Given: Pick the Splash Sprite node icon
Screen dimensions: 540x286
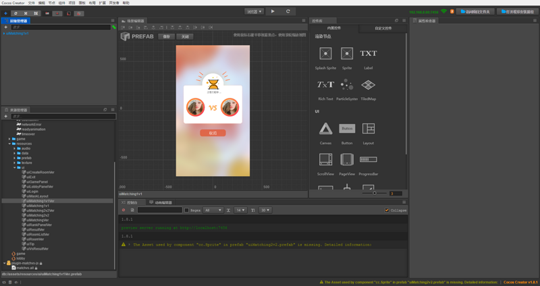Looking at the screenshot, I should pyautogui.click(x=325, y=53).
